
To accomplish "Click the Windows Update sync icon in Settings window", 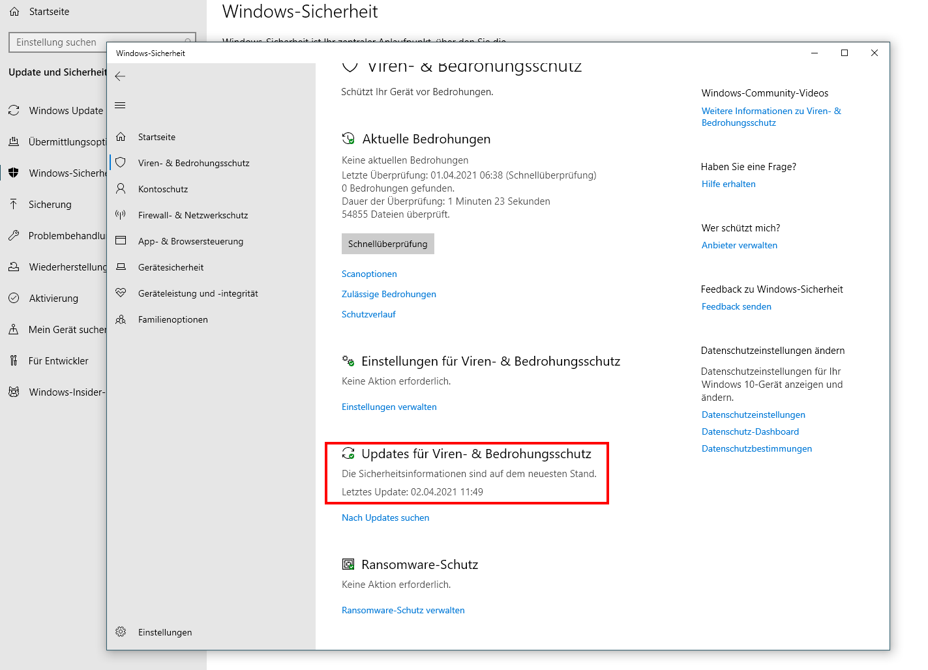I will [14, 110].
